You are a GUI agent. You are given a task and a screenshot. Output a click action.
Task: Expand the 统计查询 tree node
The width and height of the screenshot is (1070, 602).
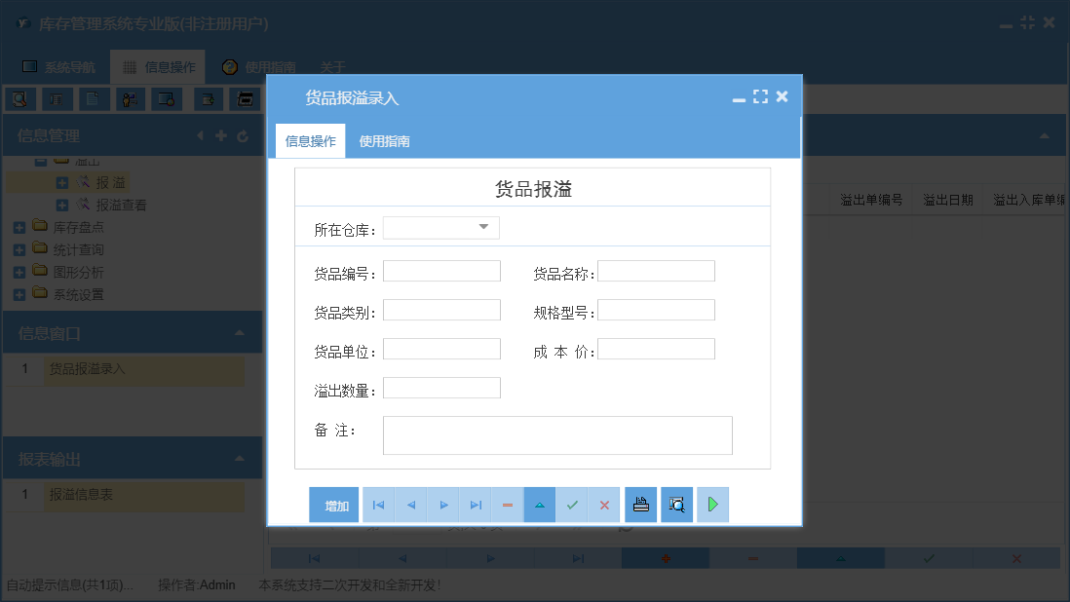pyautogui.click(x=20, y=249)
